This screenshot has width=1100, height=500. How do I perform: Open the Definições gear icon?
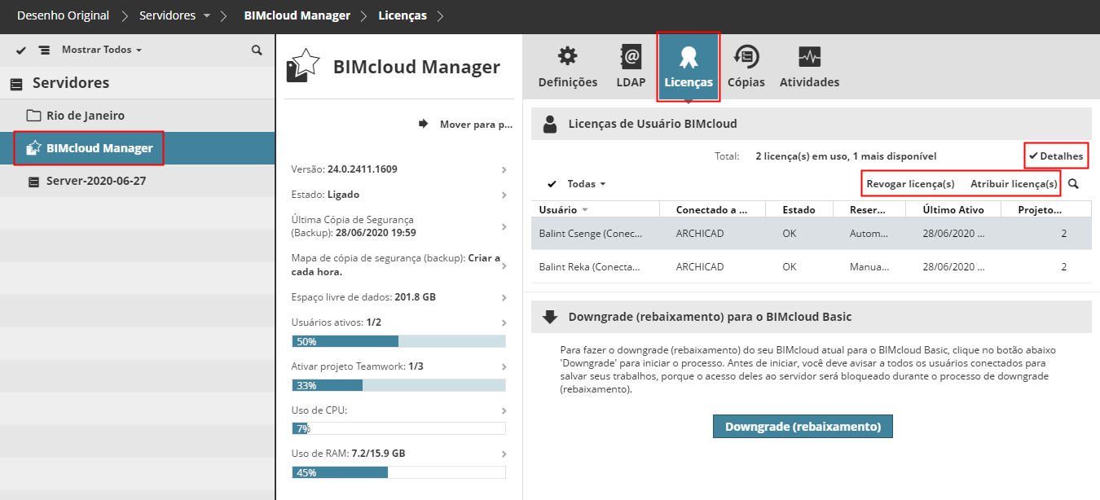tap(567, 57)
